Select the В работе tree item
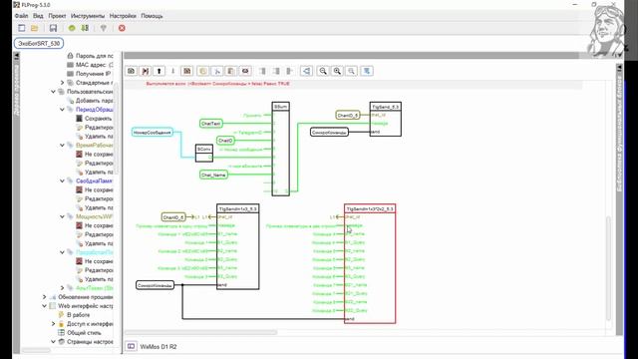Image resolution: width=638 pixels, height=359 pixels. (78, 315)
